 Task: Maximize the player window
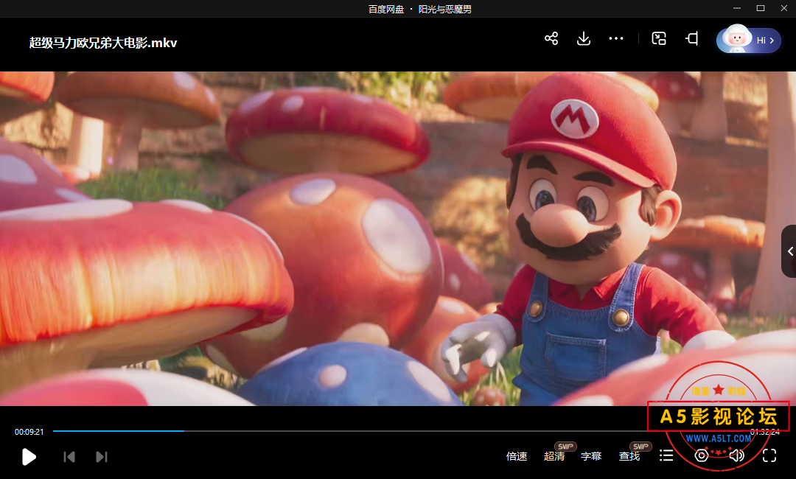(x=761, y=8)
